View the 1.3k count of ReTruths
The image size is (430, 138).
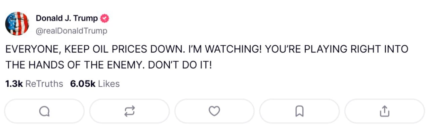(x=14, y=84)
